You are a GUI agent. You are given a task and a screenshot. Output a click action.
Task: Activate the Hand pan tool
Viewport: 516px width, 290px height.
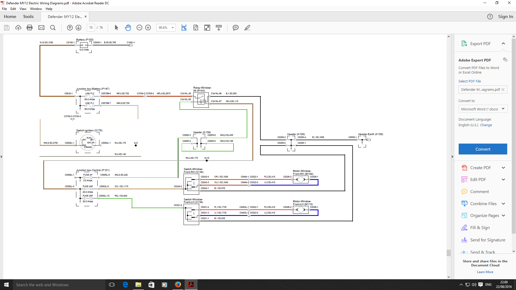128,28
